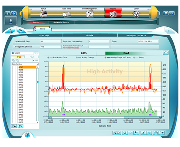Click the export arrow icon at bottom right
This screenshot has width=180, height=147.
[x=162, y=133]
